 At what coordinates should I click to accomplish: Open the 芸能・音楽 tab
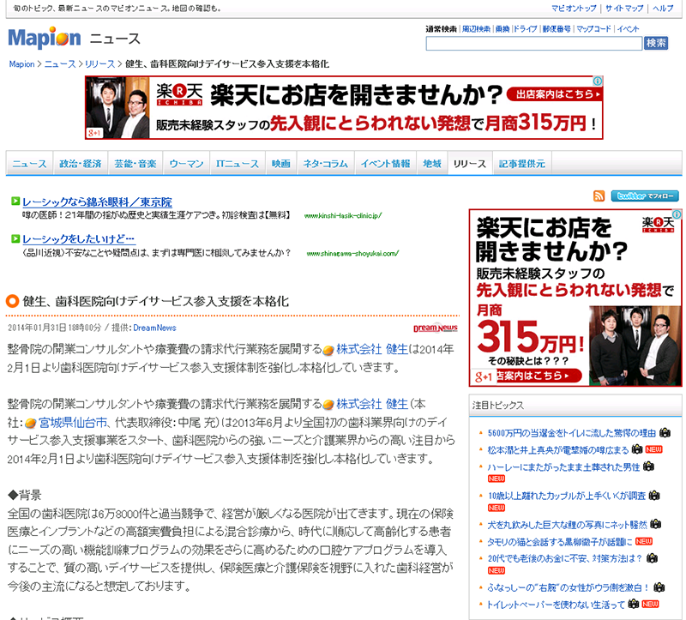tap(135, 164)
